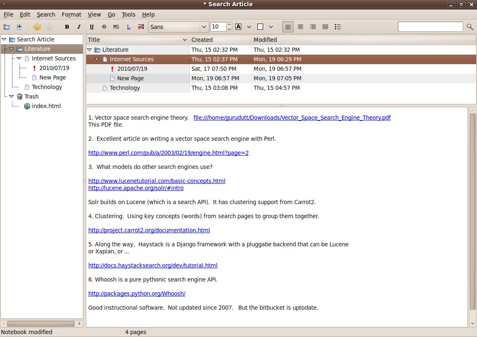Image resolution: width=477 pixels, height=337 pixels.
Task: Follow the packages.python.org Whoosh link
Action: (137, 294)
